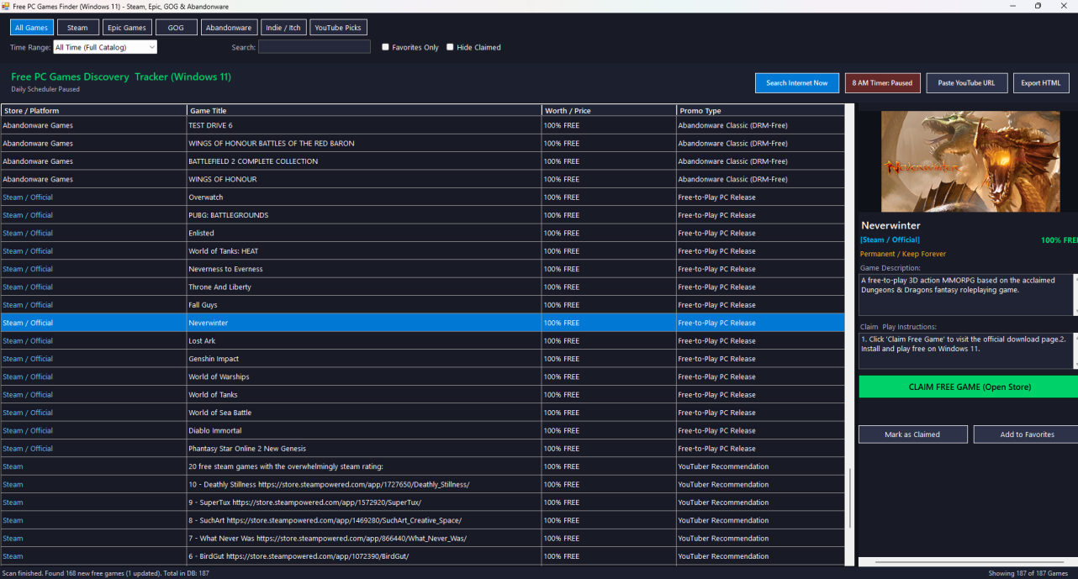
Task: Open the YouTube Picks tab
Action: click(338, 28)
